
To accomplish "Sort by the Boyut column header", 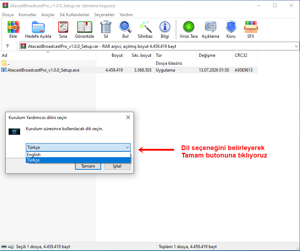I will tap(111, 55).
